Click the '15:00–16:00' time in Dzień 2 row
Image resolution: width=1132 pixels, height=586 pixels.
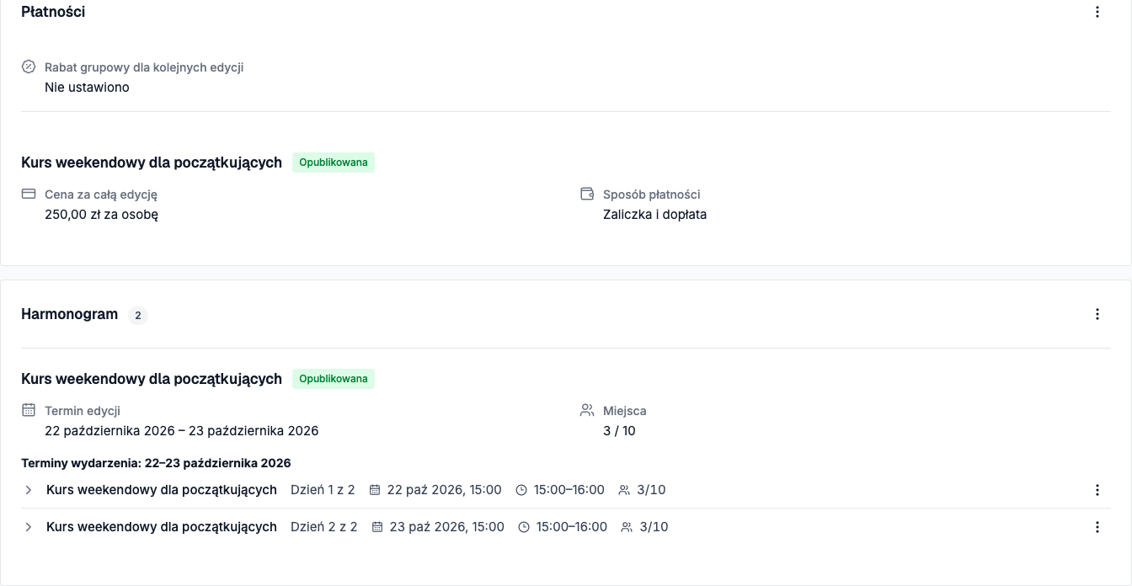pyautogui.click(x=572, y=527)
